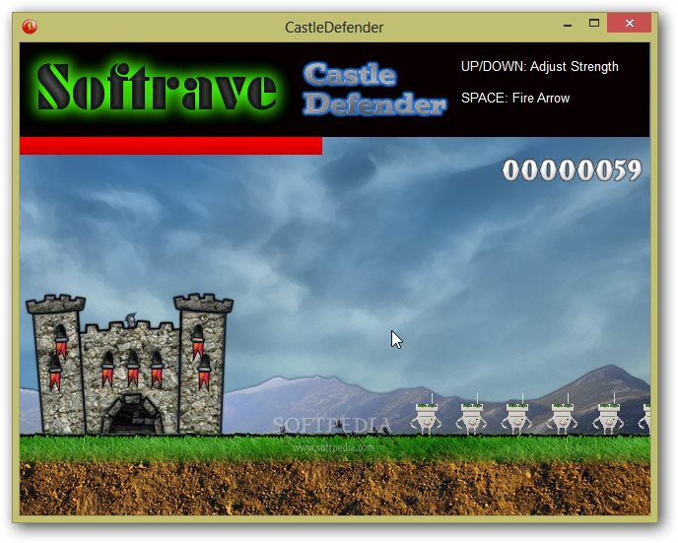Screen dimensions: 678x543
Task: Click the 00000059 score counter
Action: click(x=572, y=170)
